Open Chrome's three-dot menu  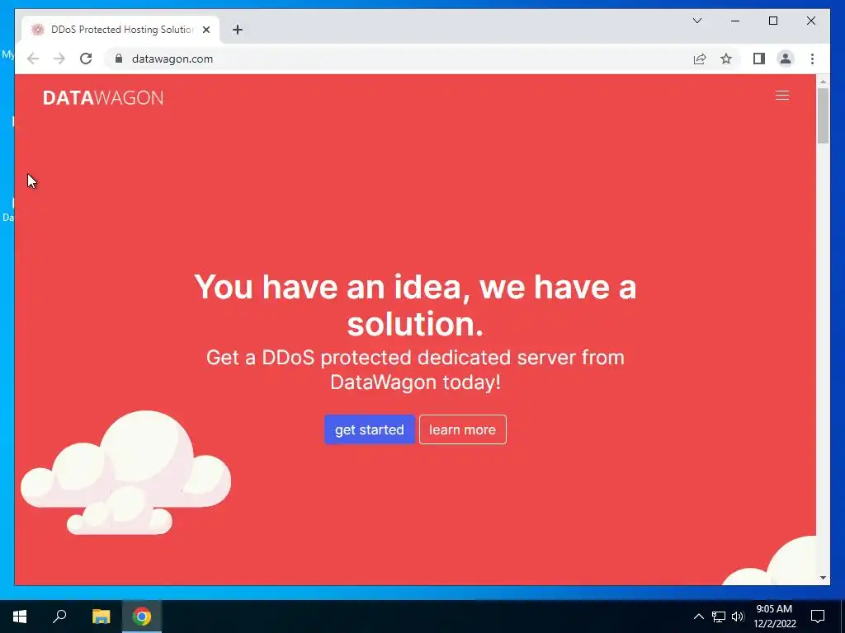point(812,59)
